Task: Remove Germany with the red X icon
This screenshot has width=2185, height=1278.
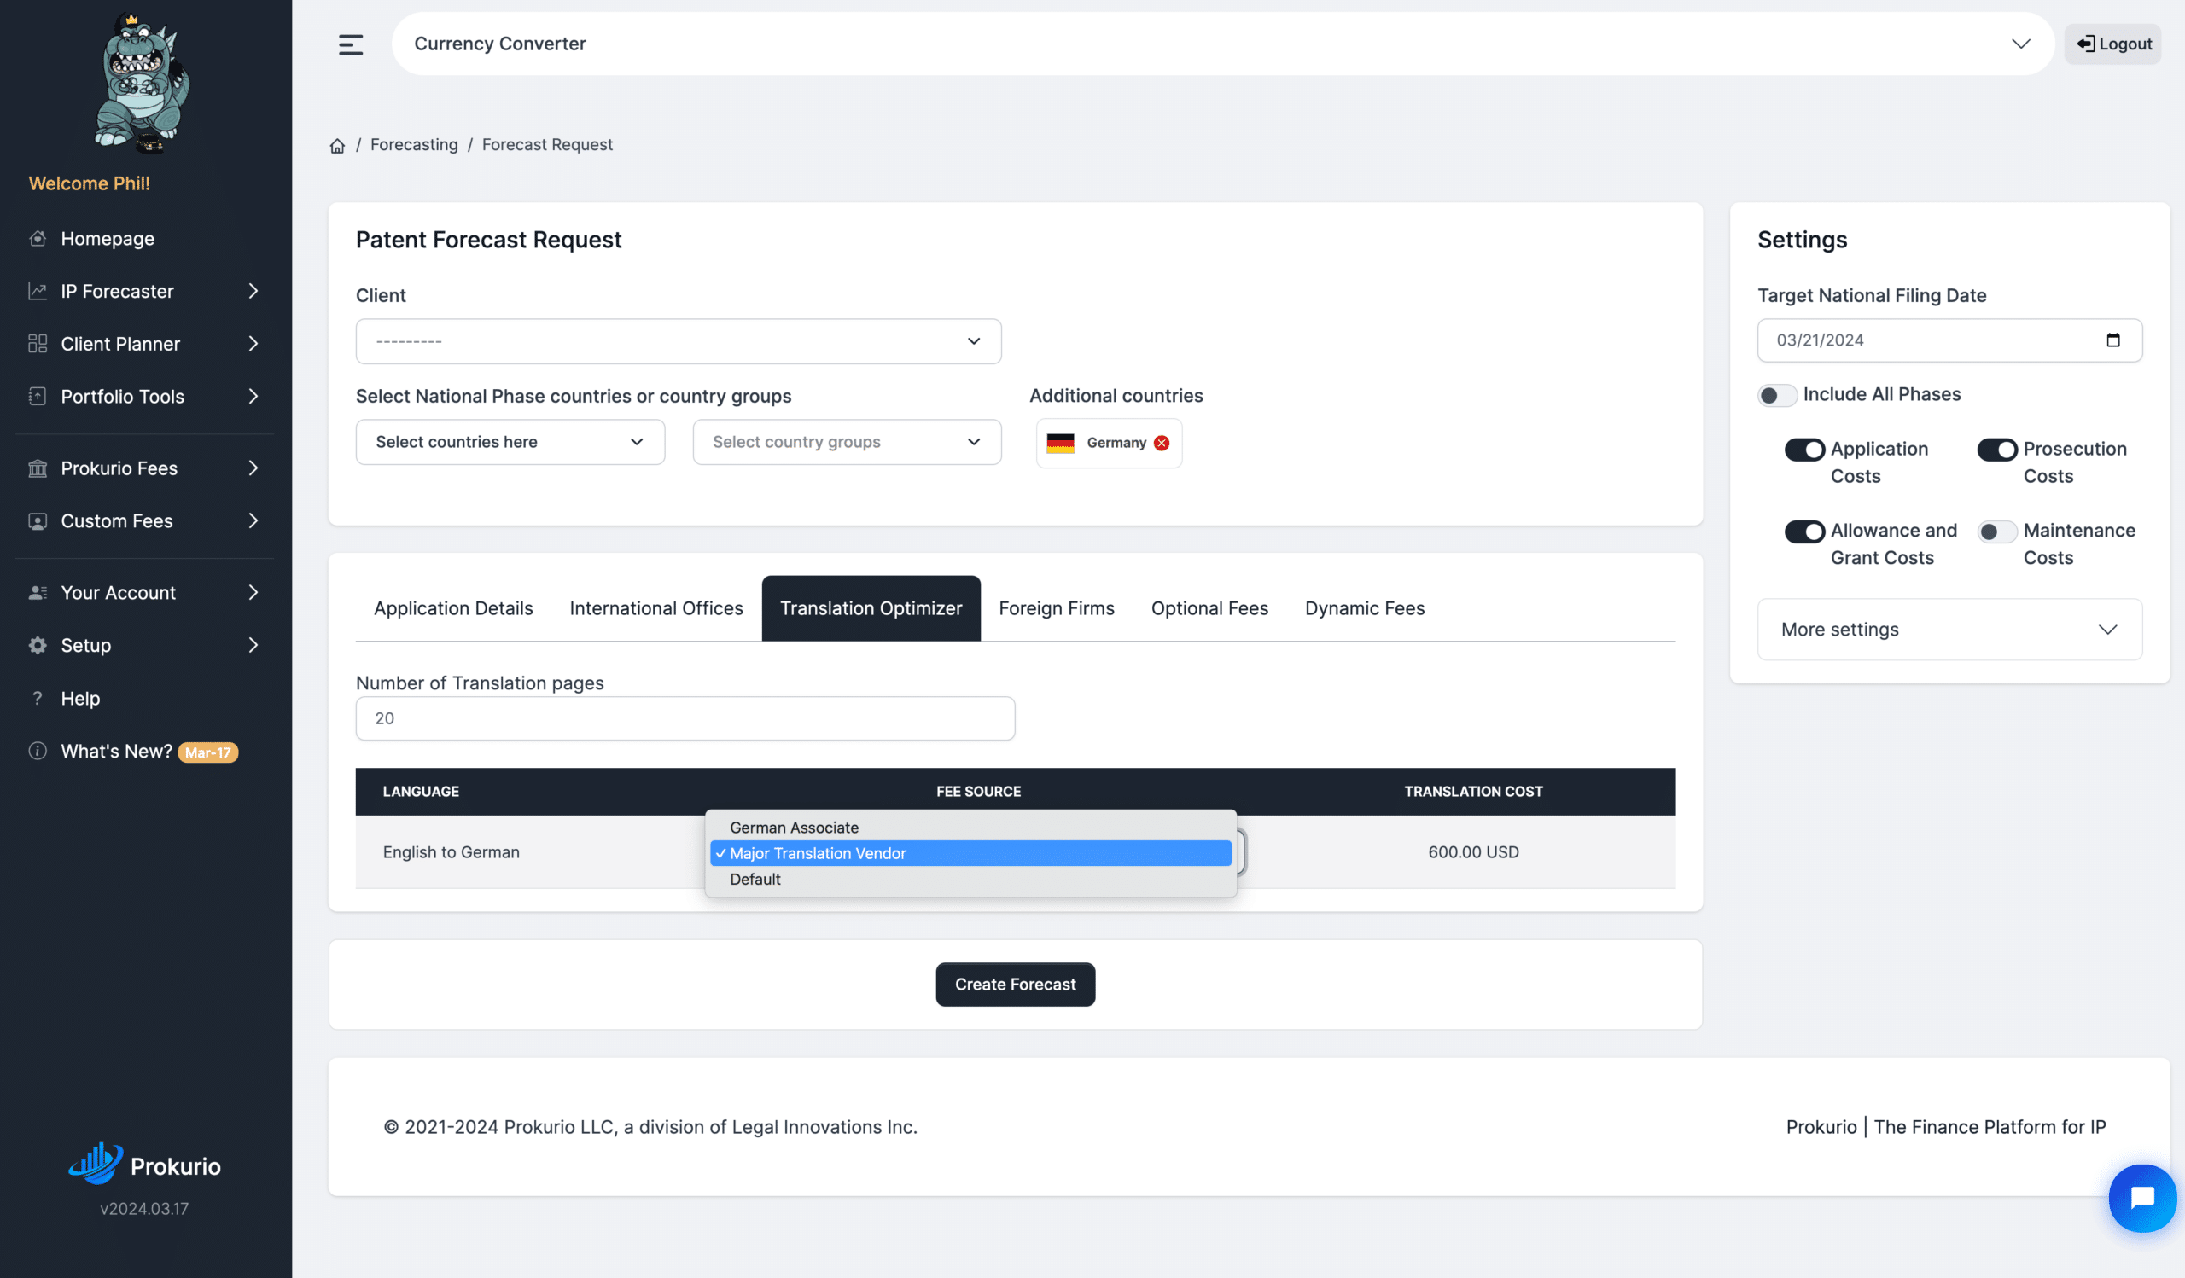Action: tap(1162, 443)
